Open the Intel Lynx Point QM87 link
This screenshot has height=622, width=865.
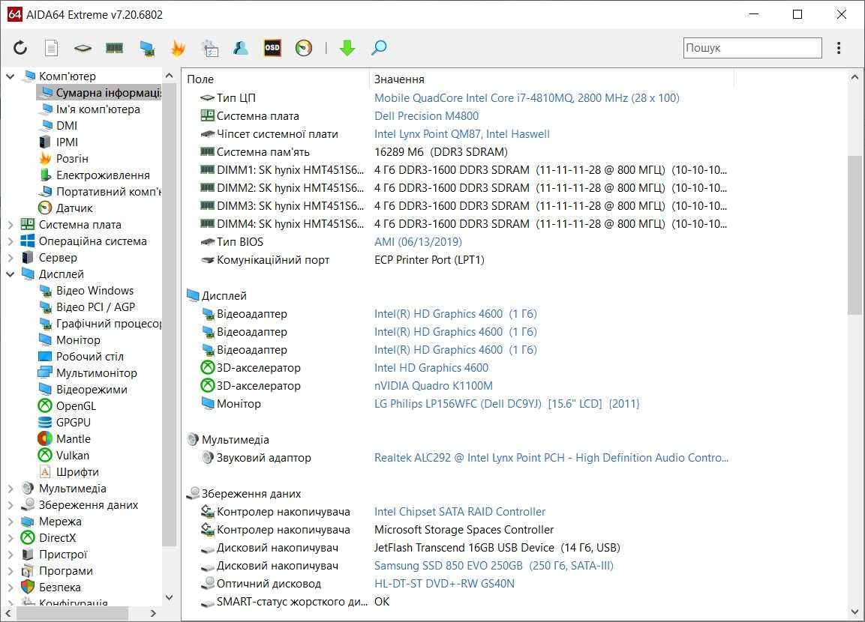coord(461,134)
